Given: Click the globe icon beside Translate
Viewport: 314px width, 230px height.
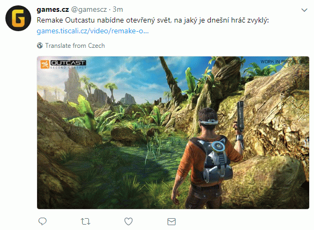Looking at the screenshot, I should [x=40, y=46].
